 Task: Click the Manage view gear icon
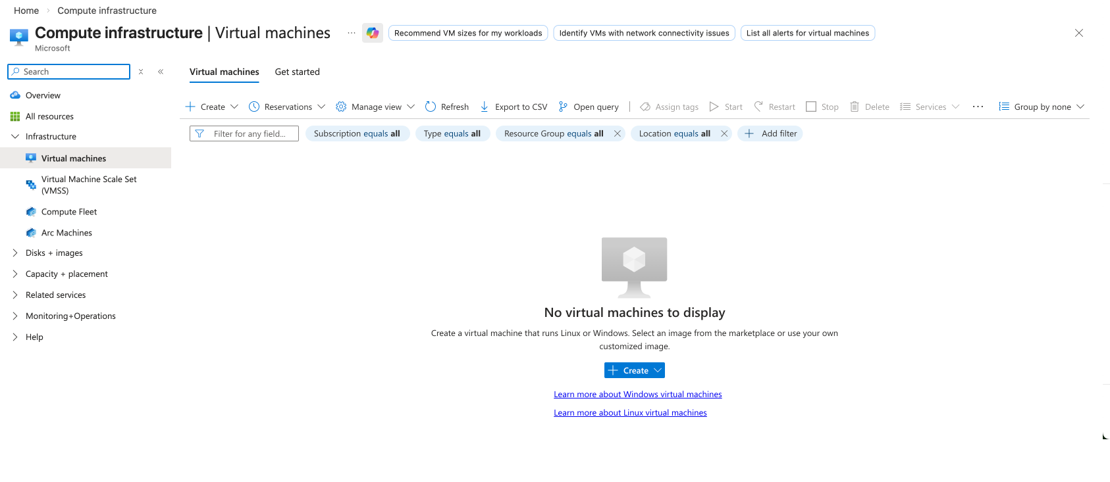pos(341,107)
